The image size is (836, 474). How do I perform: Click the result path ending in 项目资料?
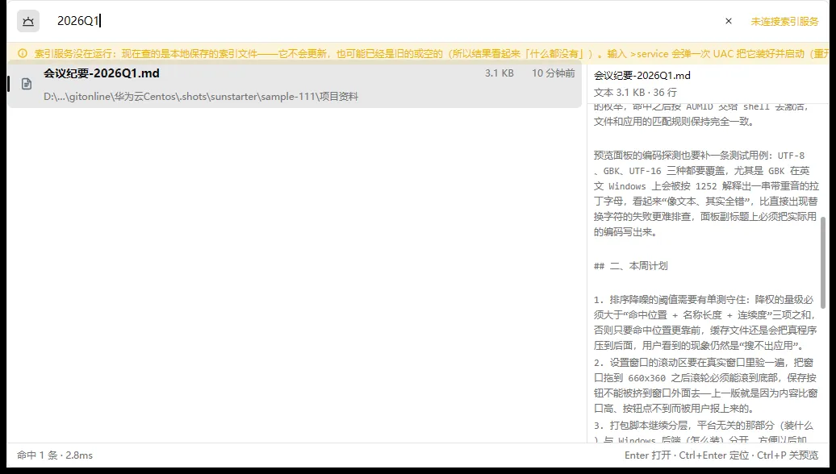pos(201,97)
